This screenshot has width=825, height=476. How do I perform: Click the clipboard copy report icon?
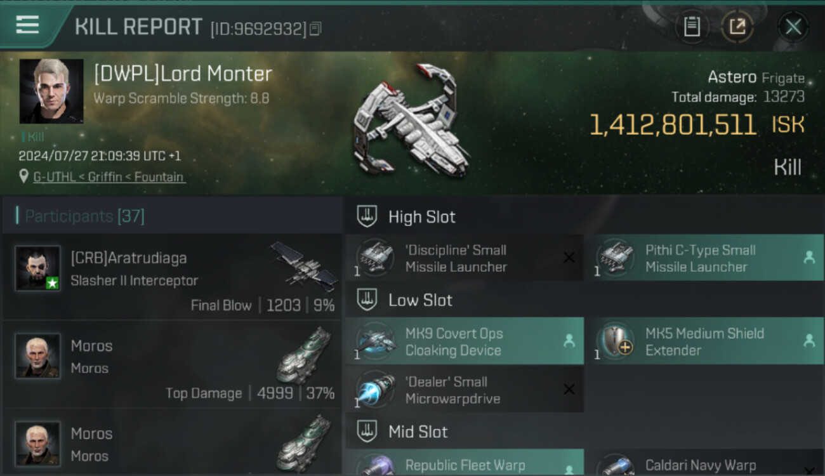[x=692, y=27]
